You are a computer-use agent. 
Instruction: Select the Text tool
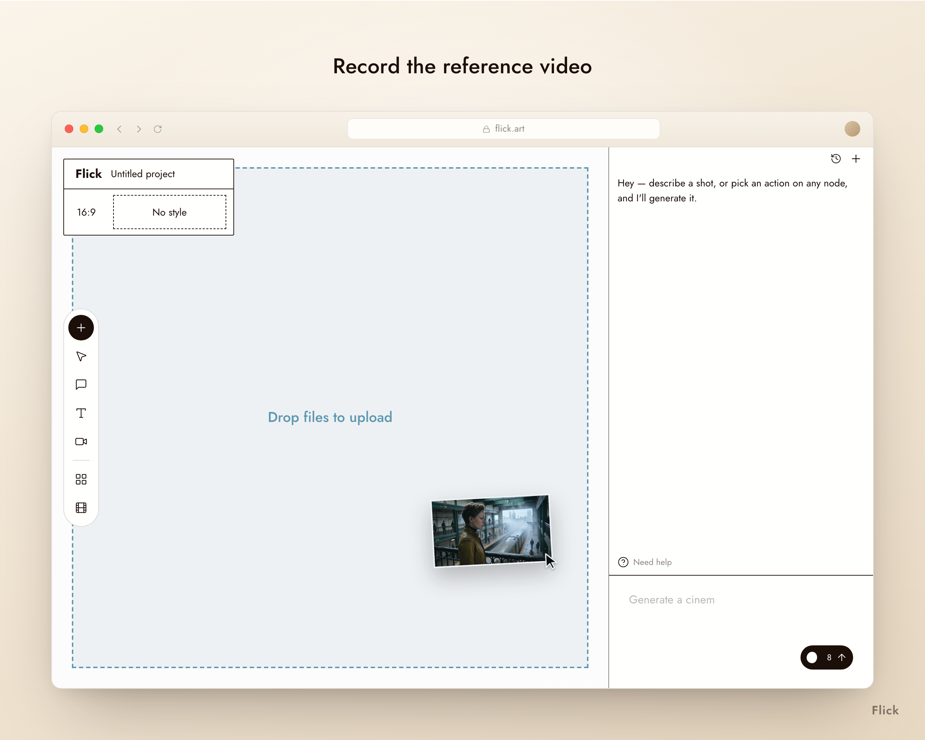pyautogui.click(x=81, y=413)
